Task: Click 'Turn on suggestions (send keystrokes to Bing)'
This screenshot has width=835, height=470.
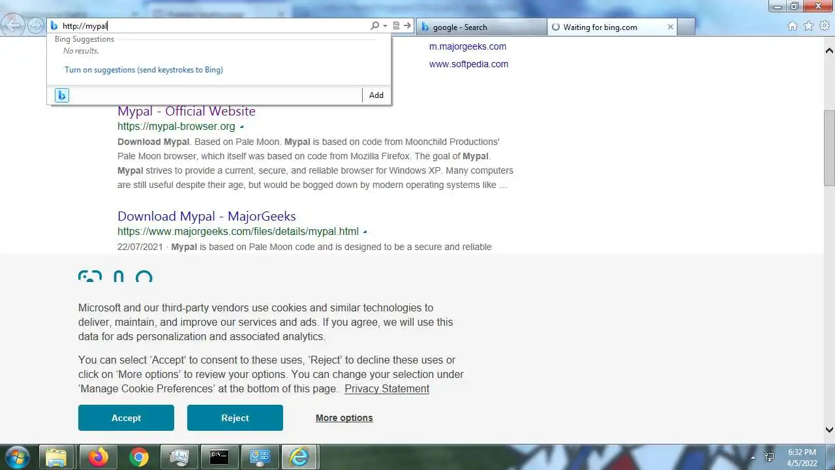Action: tap(144, 70)
